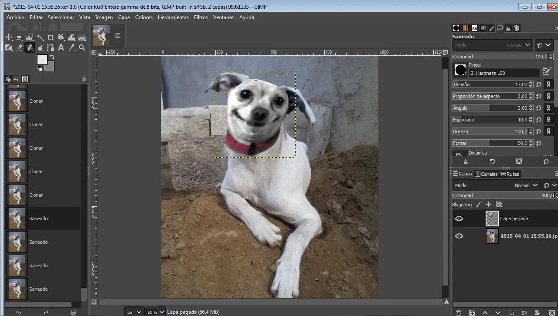Screen dimensions: 558x316
Task: Open the Archivo menu
Action: (x=15, y=17)
